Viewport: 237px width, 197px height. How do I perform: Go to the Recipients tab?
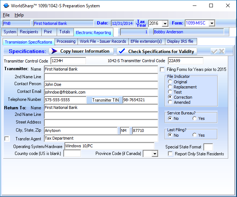(29, 32)
